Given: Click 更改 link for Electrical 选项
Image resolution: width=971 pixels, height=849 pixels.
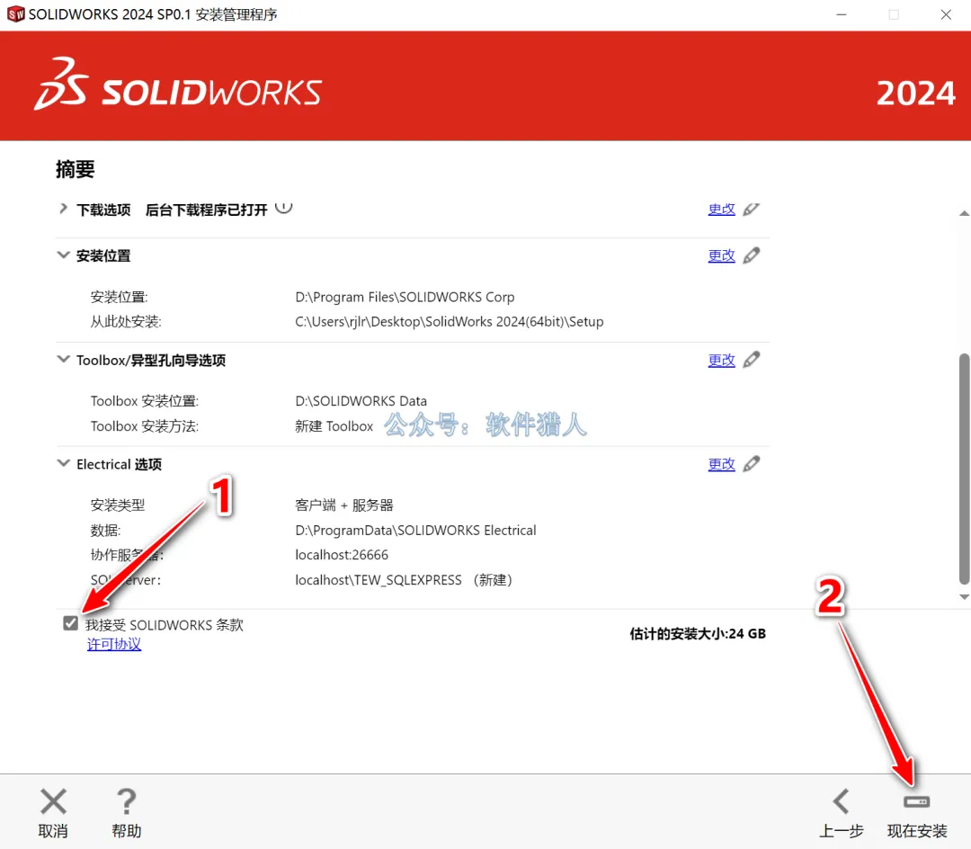Looking at the screenshot, I should click(x=721, y=464).
